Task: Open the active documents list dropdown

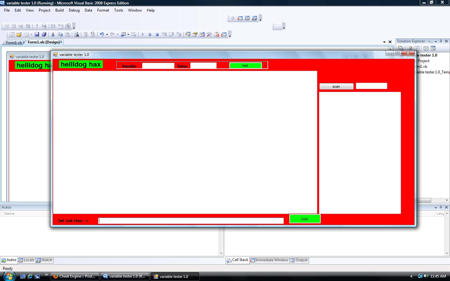Action: [x=384, y=42]
